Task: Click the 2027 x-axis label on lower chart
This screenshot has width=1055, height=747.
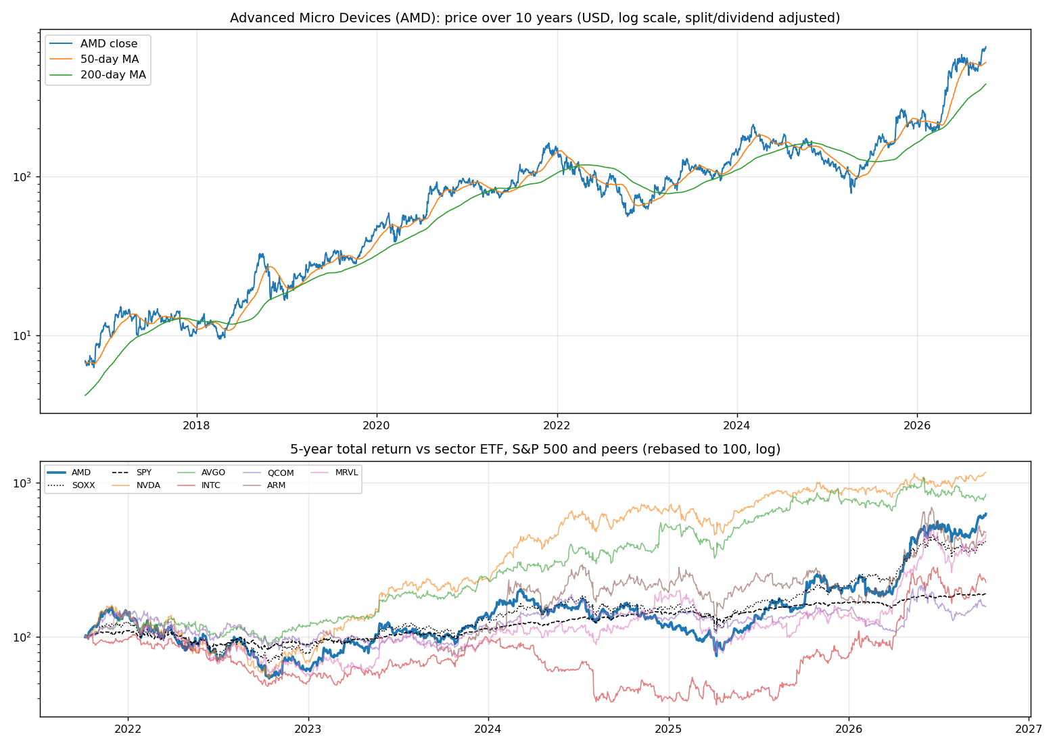Action: [1029, 729]
